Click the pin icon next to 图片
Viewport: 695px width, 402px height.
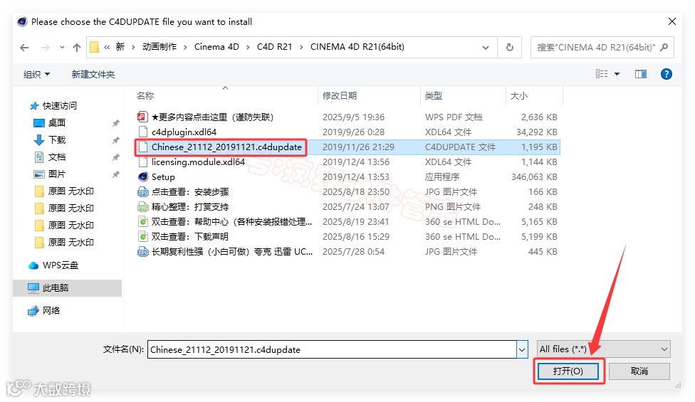click(x=115, y=174)
